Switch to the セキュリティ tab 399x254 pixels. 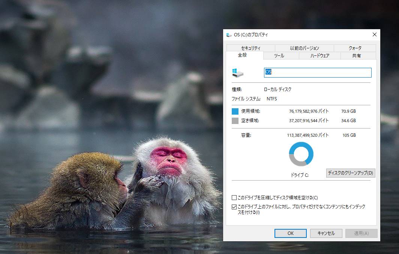coord(250,48)
